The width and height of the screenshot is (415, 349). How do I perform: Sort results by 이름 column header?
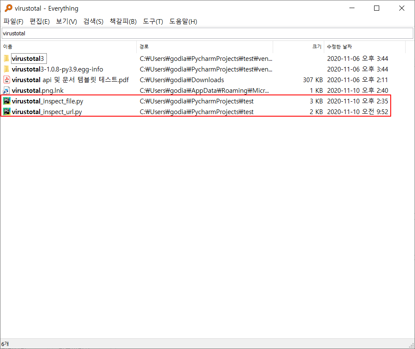point(69,46)
